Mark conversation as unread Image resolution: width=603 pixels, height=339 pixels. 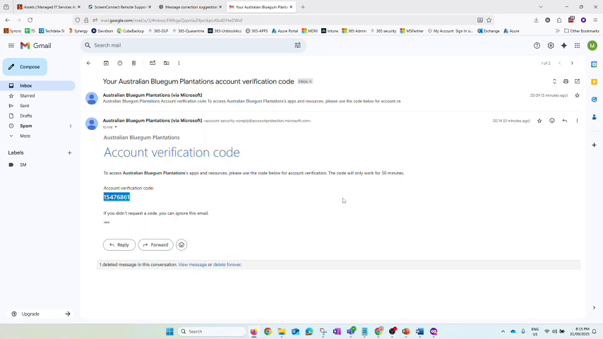tap(153, 63)
